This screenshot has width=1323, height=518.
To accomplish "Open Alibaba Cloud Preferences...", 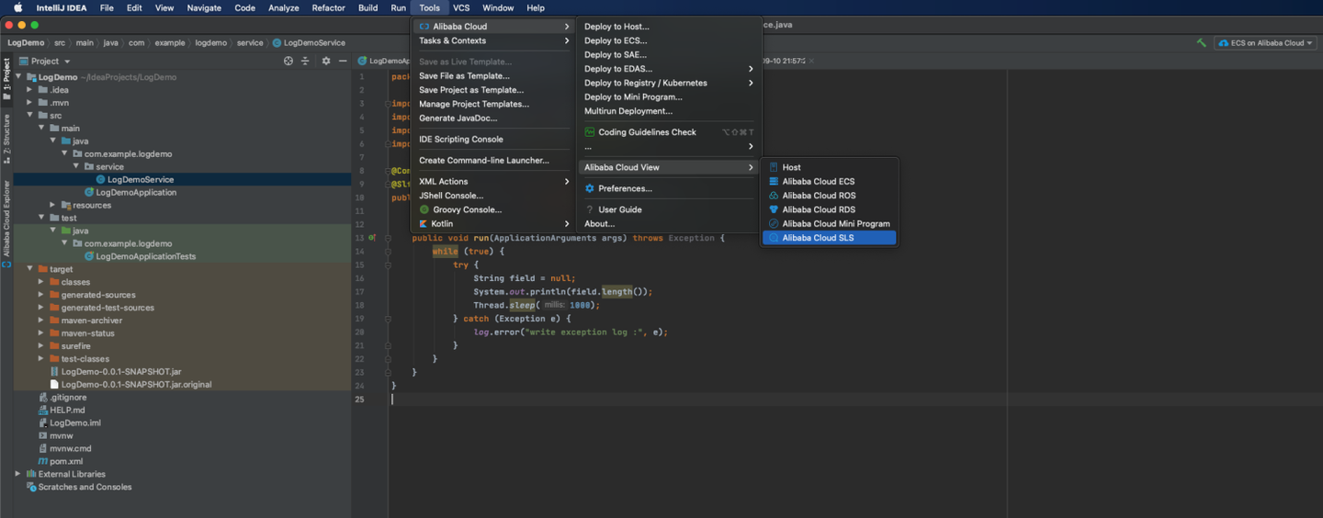I will pyautogui.click(x=668, y=188).
